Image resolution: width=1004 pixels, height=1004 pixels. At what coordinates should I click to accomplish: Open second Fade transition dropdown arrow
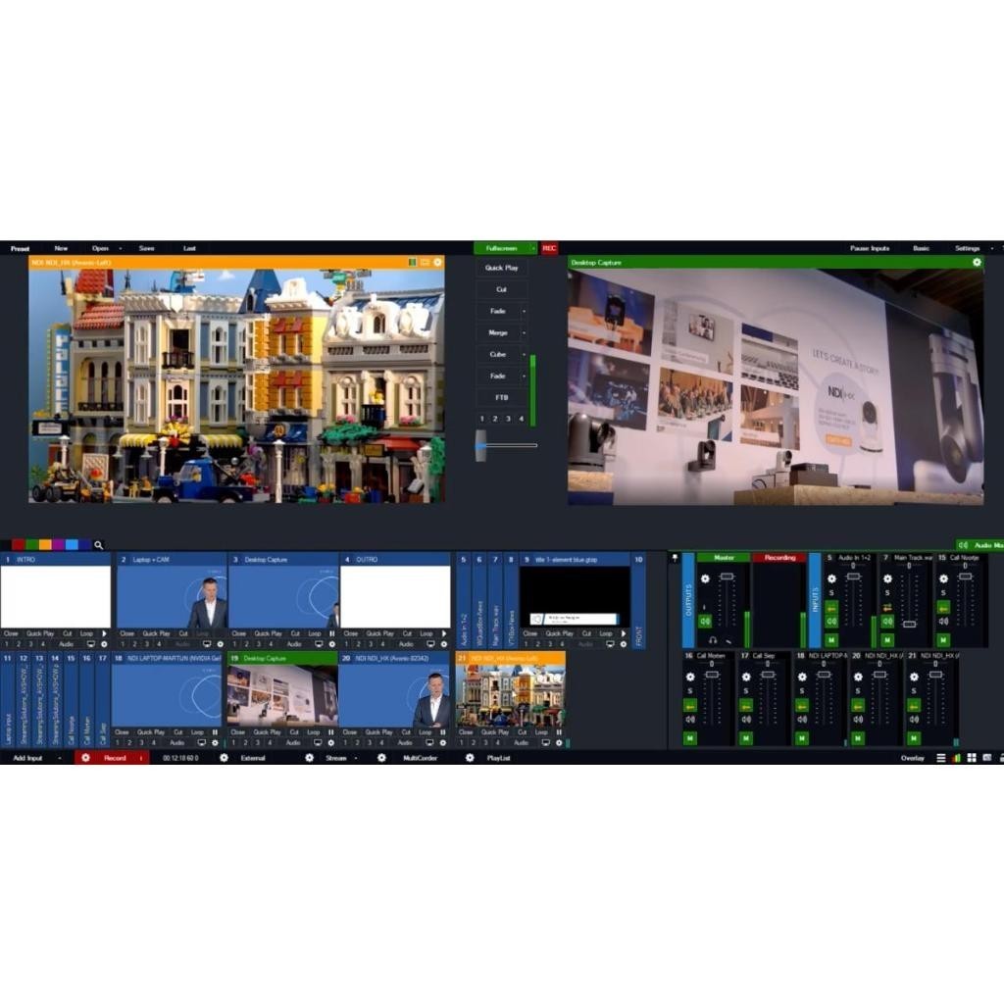[524, 376]
